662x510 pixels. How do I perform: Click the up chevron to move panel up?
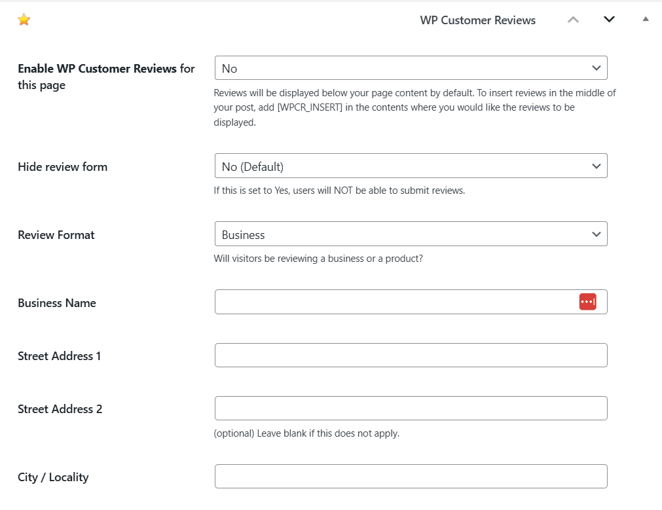pos(573,20)
